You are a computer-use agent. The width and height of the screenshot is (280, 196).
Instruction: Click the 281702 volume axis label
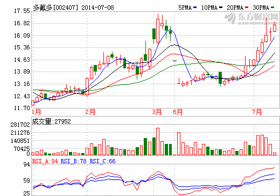(x=20, y=125)
